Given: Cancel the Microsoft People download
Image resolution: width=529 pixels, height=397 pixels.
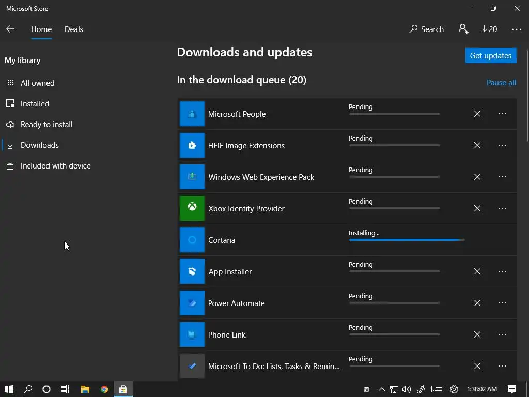Looking at the screenshot, I should [x=477, y=114].
